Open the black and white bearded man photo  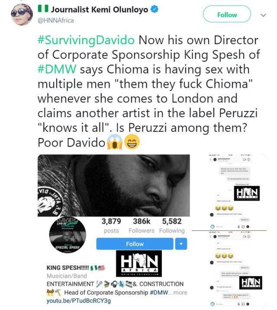click(x=114, y=185)
